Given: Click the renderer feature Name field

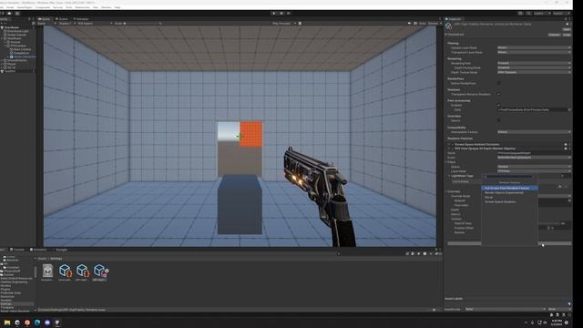Looking at the screenshot, I should [534, 153].
